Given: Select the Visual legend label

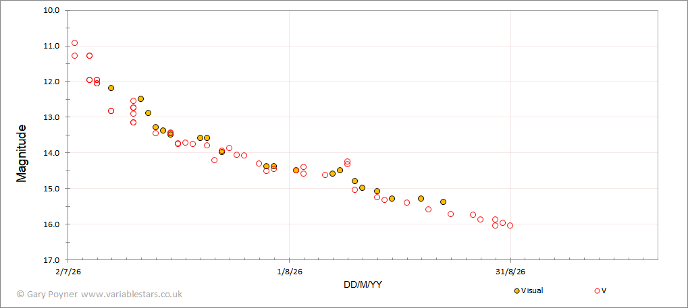Looking at the screenshot, I should tap(532, 290).
